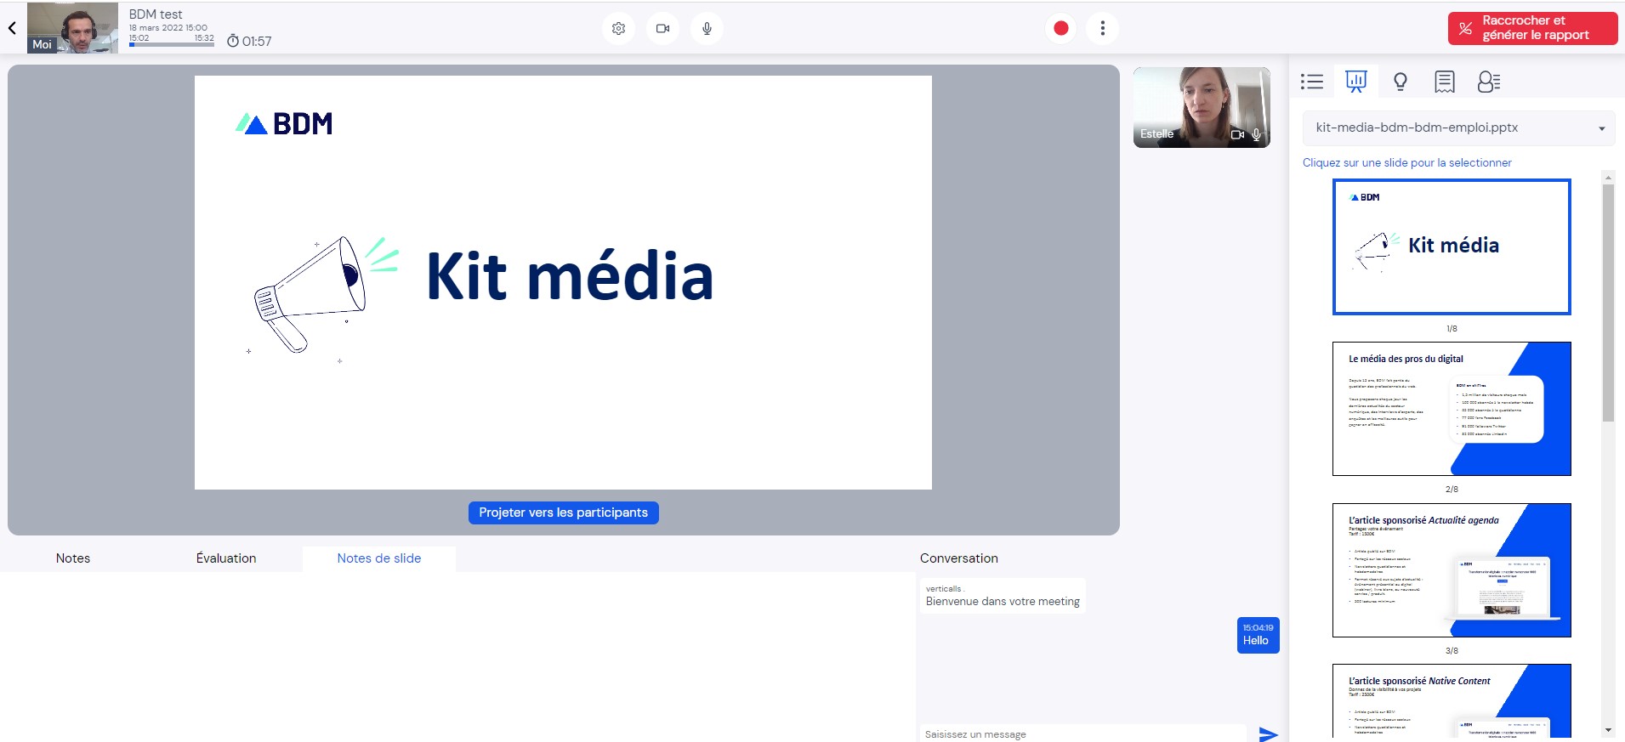Click the Hello chat message bubble
Viewport: 1625px width, 742px height.
coord(1258,635)
